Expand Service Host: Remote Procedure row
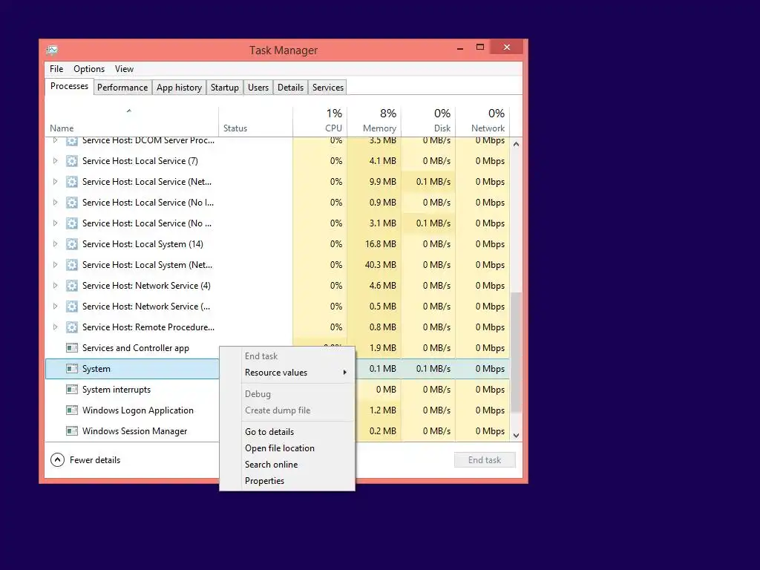The width and height of the screenshot is (760, 570). [55, 327]
